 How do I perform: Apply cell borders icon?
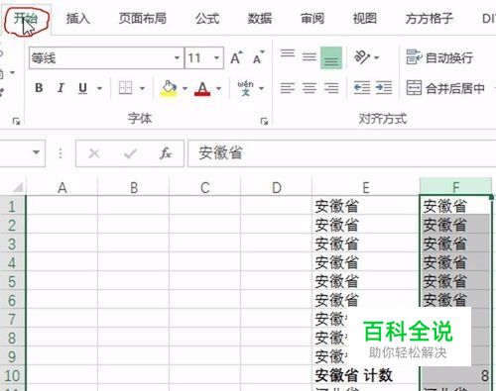point(125,88)
